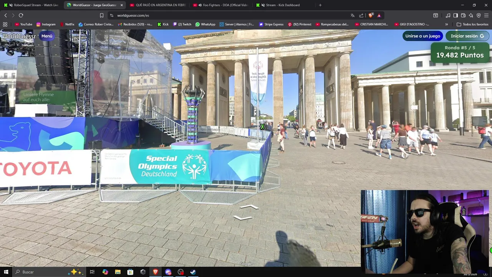Open the tab search icon in toolbar

pyautogui.click(x=435, y=15)
